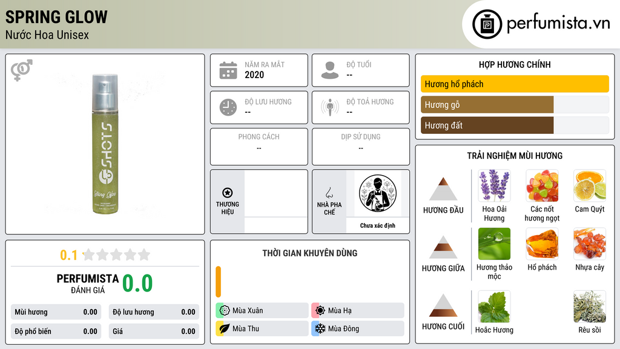Select the Hoa Oải Hương note image
Image resolution: width=620 pixels, height=349 pixels.
494,185
